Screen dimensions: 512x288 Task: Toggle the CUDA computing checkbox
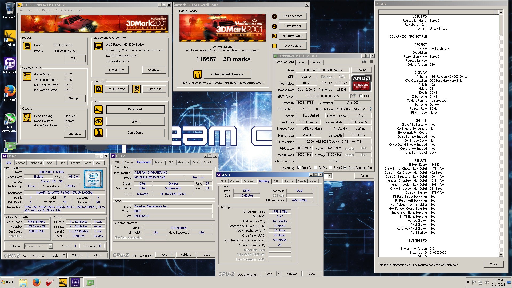[316, 168]
